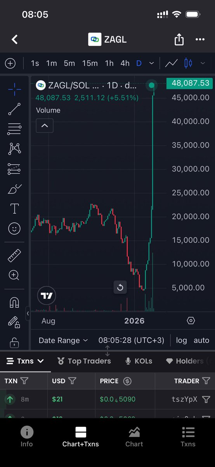Select the crosshair cursor tool
This screenshot has height=467, width=215.
(14, 89)
